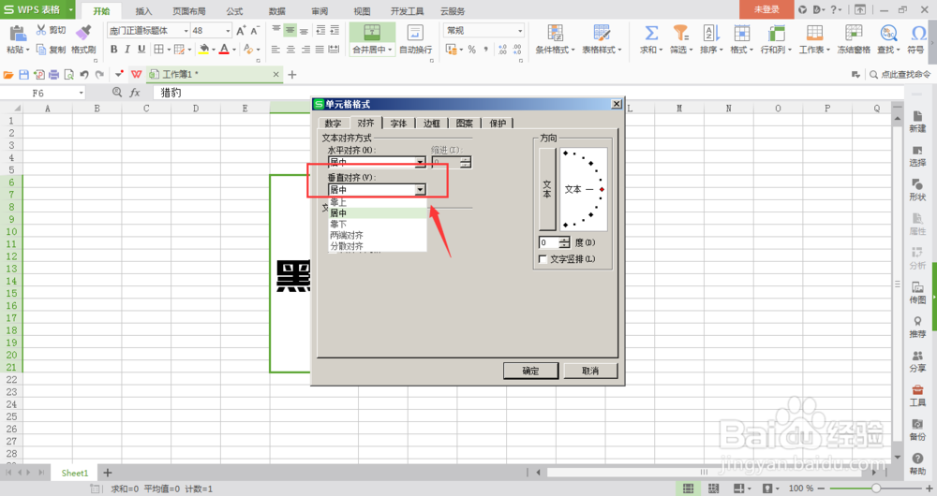
Task: Click the Print icon in quick toolbar
Action: pyautogui.click(x=53, y=75)
